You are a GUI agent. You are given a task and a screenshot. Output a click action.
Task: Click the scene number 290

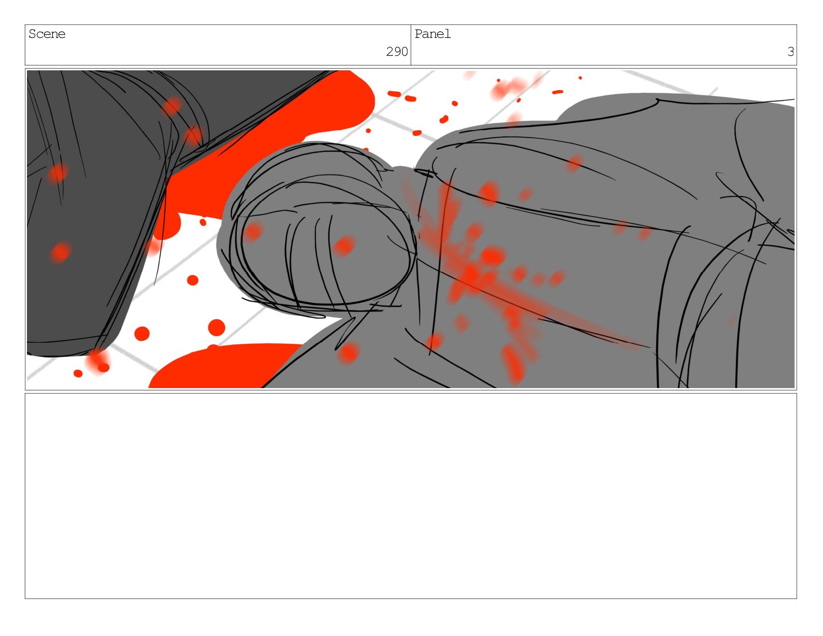click(x=397, y=51)
